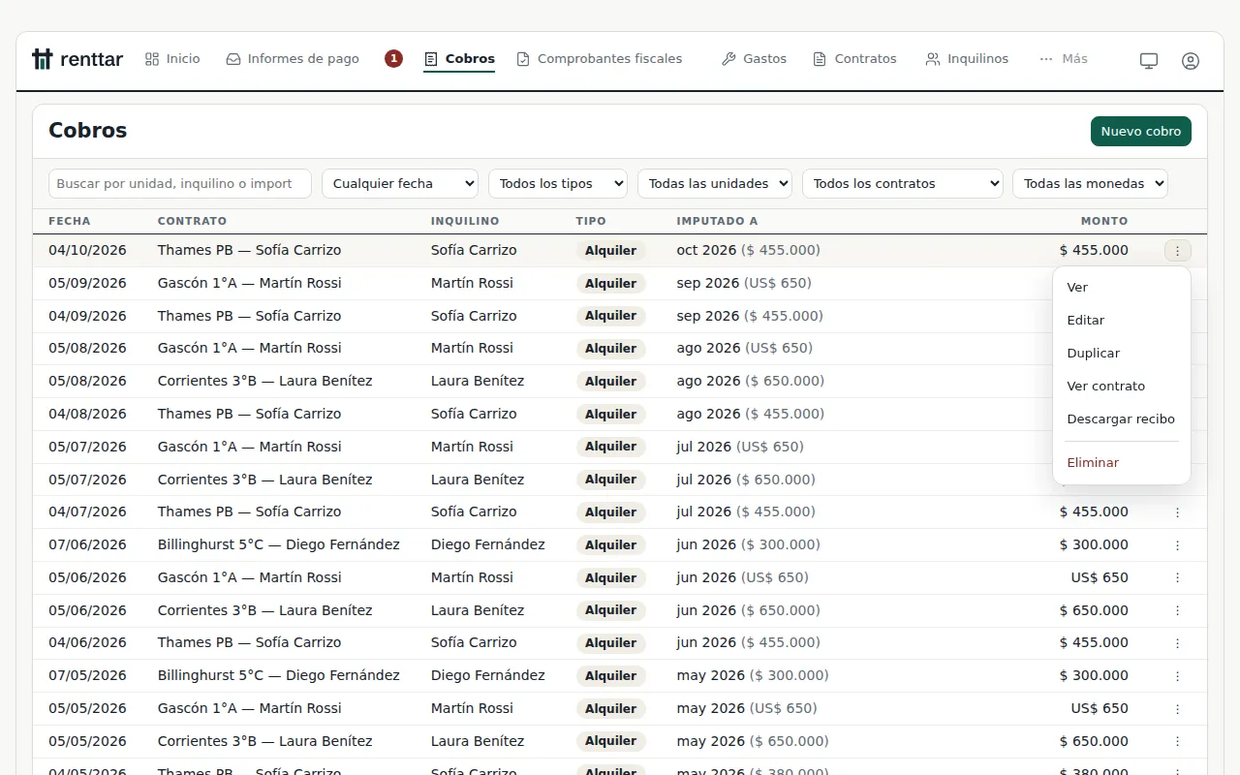Click the Fecha column header
Image resolution: width=1240 pixels, height=775 pixels.
click(x=70, y=221)
